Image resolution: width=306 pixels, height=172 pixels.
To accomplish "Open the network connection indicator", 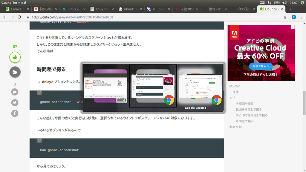I will coord(269,2).
